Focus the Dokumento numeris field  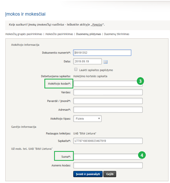[102, 53]
